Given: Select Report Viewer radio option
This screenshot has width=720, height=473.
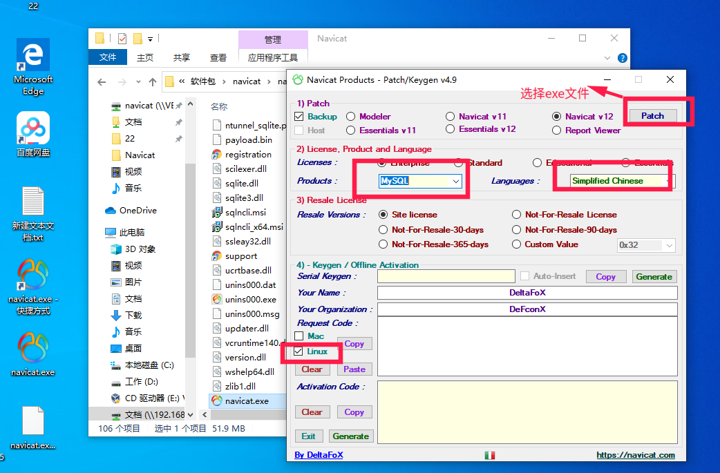Looking at the screenshot, I should tap(556, 131).
